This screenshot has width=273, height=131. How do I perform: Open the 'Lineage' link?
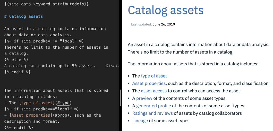pos(140,120)
